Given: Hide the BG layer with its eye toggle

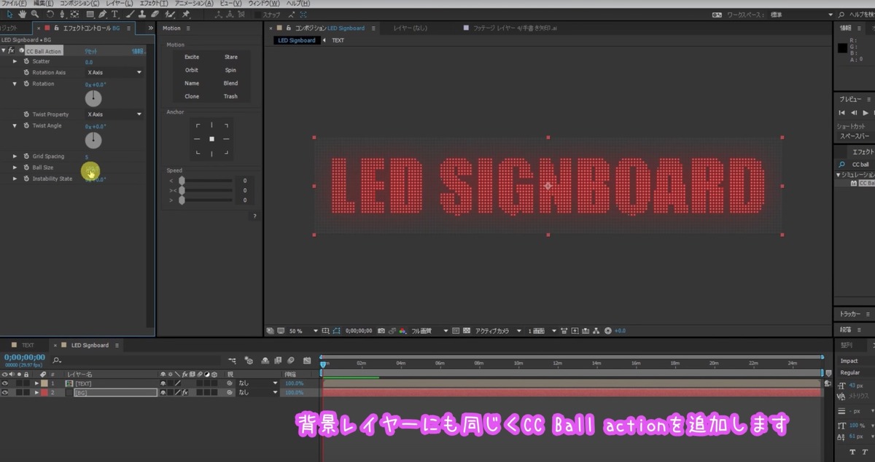Looking at the screenshot, I should click(5, 392).
